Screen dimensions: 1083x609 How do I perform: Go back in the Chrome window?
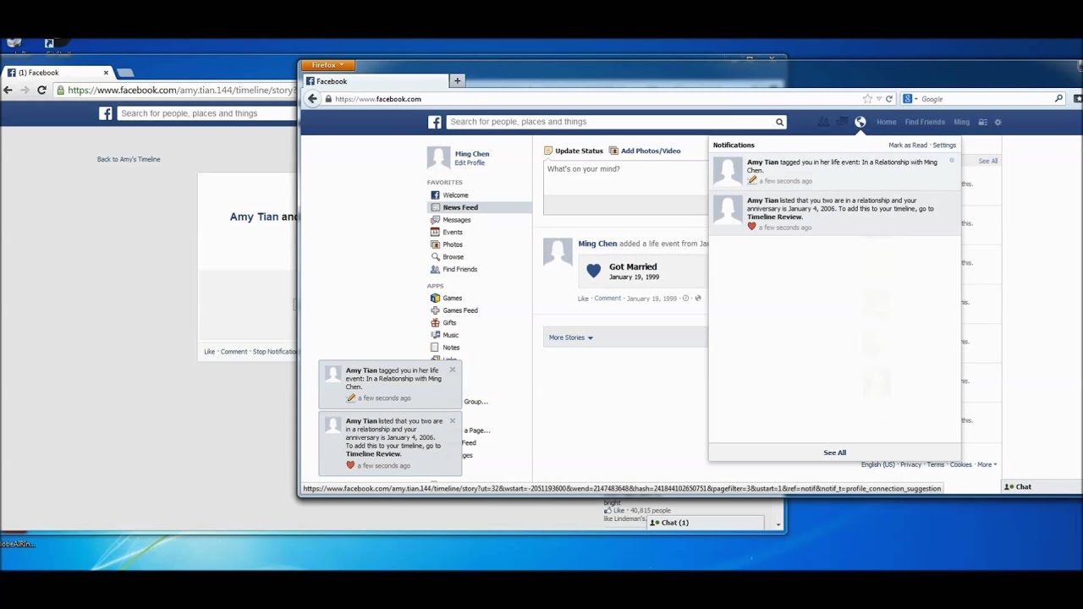(8, 90)
